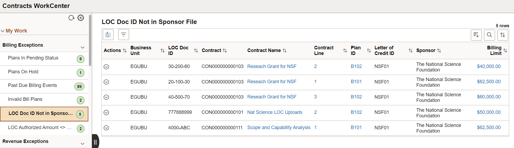The width and height of the screenshot is (514, 148).
Task: Open Actions menu for LOC Doc 40-500-70
Action: coord(106,97)
